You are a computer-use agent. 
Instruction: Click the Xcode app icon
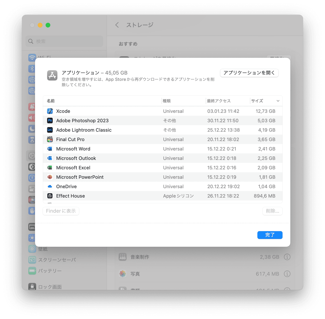(x=50, y=111)
